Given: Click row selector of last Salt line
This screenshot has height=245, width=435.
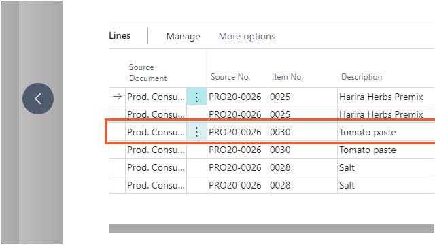Looking at the screenshot, I should pyautogui.click(x=117, y=185).
